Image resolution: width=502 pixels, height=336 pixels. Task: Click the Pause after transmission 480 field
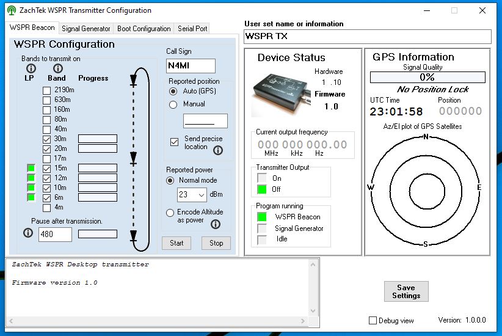(55, 235)
